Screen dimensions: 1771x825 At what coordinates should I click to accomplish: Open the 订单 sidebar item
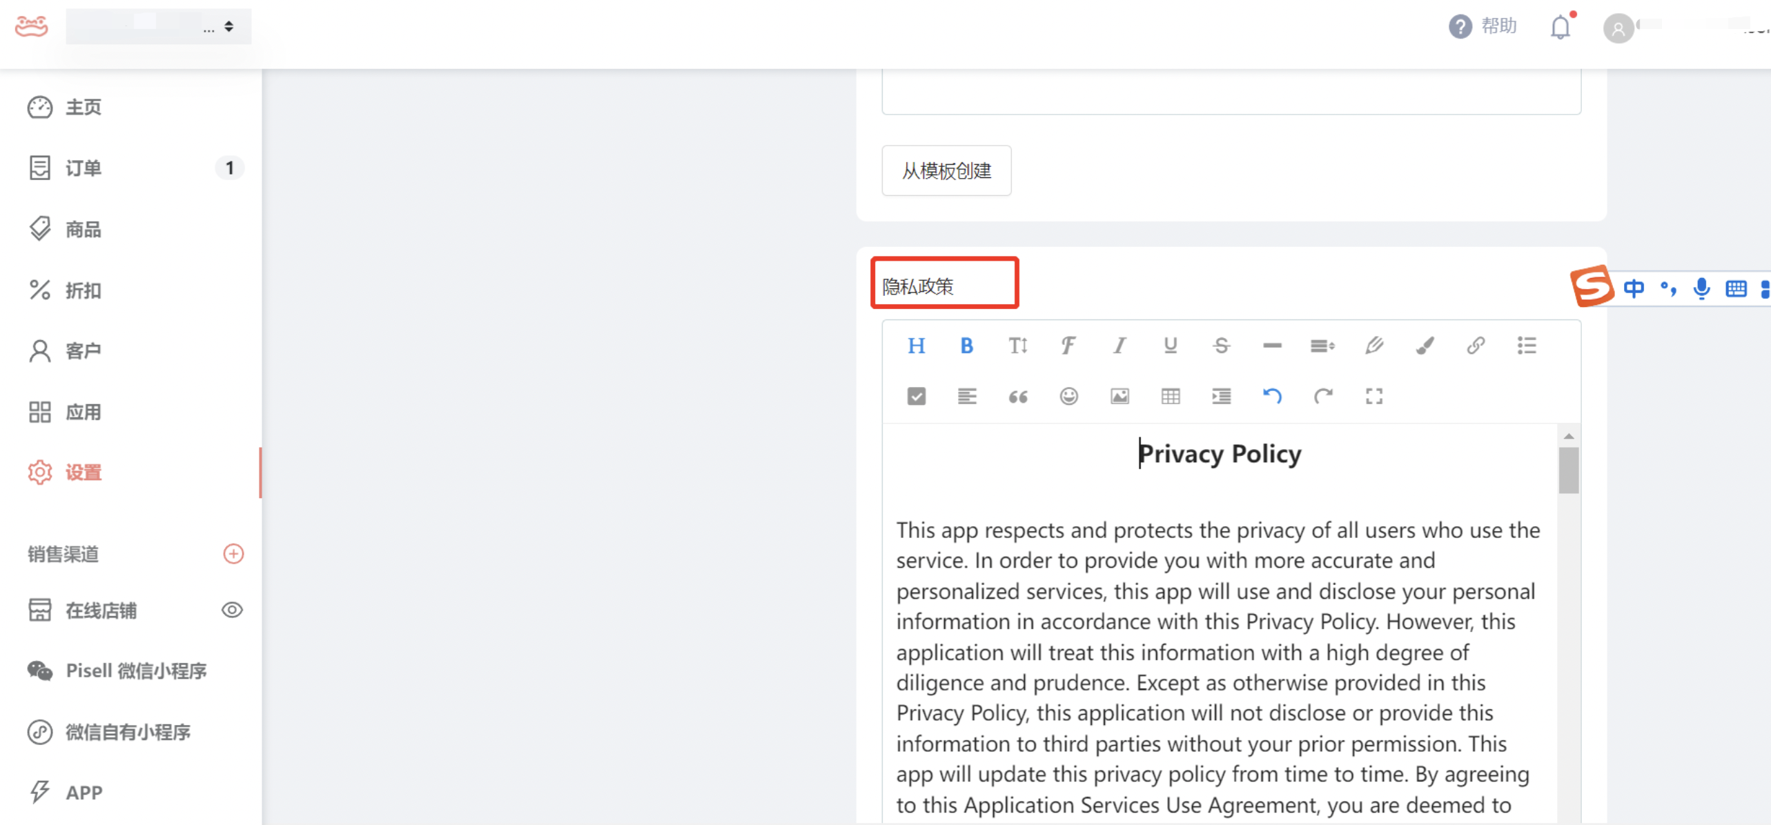131,168
